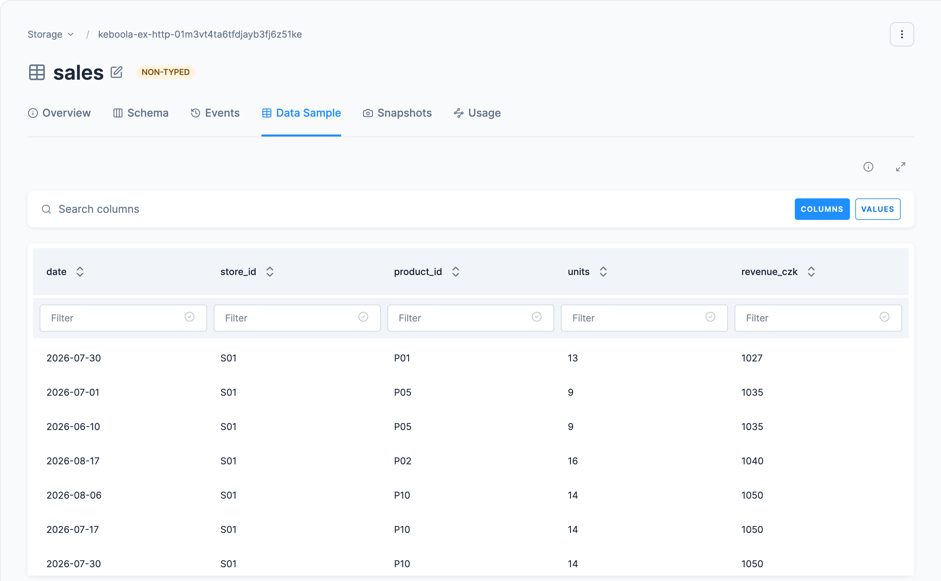The image size is (941, 581).
Task: Open the three-dot more actions menu
Action: 901,34
